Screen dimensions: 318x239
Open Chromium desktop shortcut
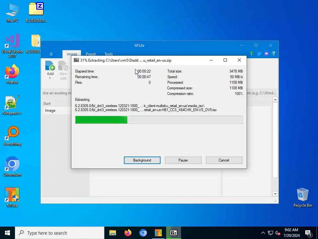(12, 167)
